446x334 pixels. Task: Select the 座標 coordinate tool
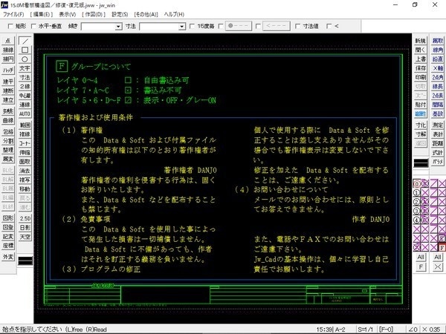pos(8,246)
